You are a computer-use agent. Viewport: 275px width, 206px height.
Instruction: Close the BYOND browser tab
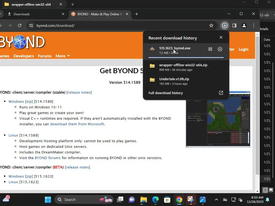point(127,14)
